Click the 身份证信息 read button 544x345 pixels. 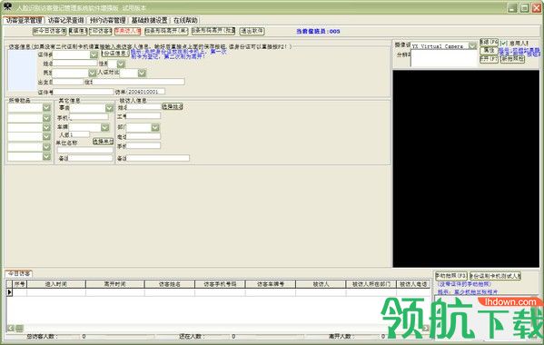(x=115, y=54)
